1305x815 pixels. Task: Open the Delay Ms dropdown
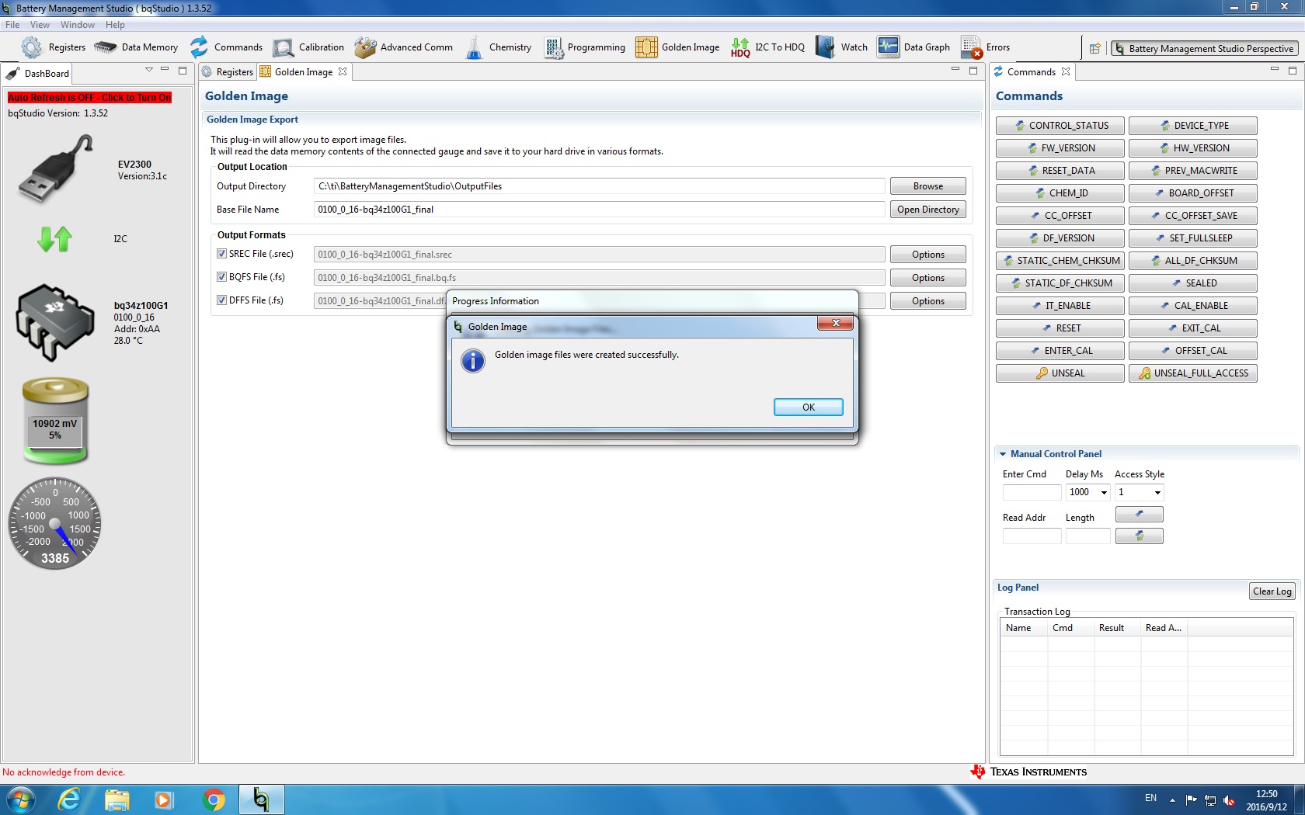(1104, 492)
